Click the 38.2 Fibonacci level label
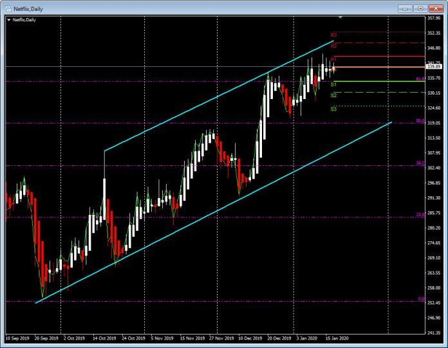This screenshot has height=348, width=448. [420, 163]
